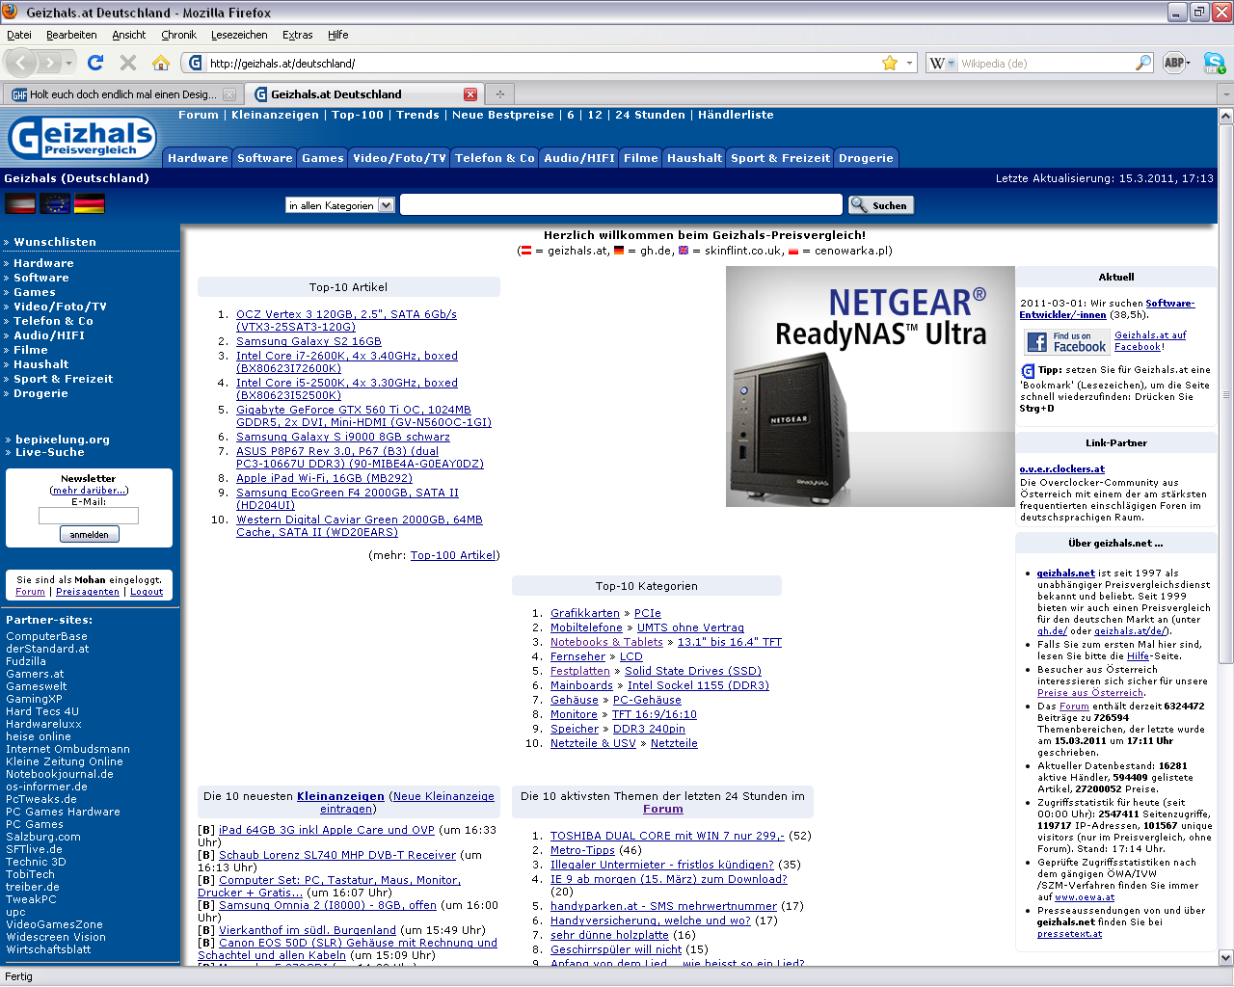1234x987 pixels.
Task: Open the Samsung Galaxy S2 16GB link
Action: tap(308, 341)
